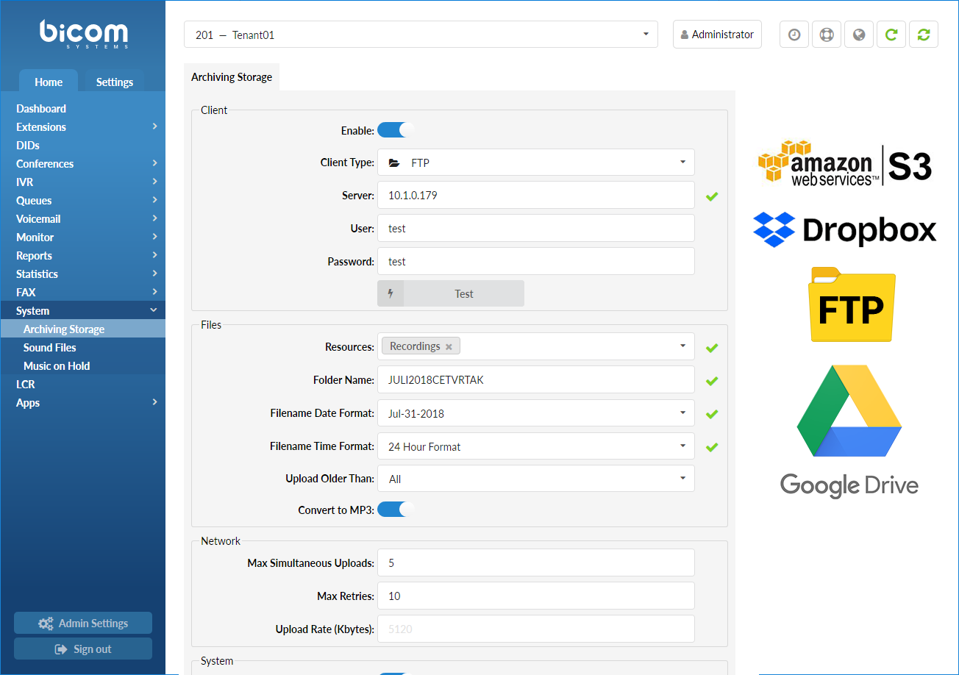959x675 pixels.
Task: Expand the IVR menu
Action: point(82,182)
